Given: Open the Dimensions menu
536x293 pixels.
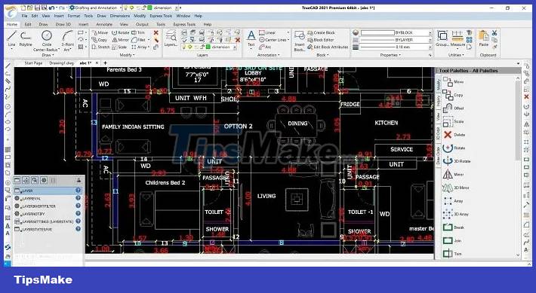Looking at the screenshot, I should pyautogui.click(x=119, y=16).
